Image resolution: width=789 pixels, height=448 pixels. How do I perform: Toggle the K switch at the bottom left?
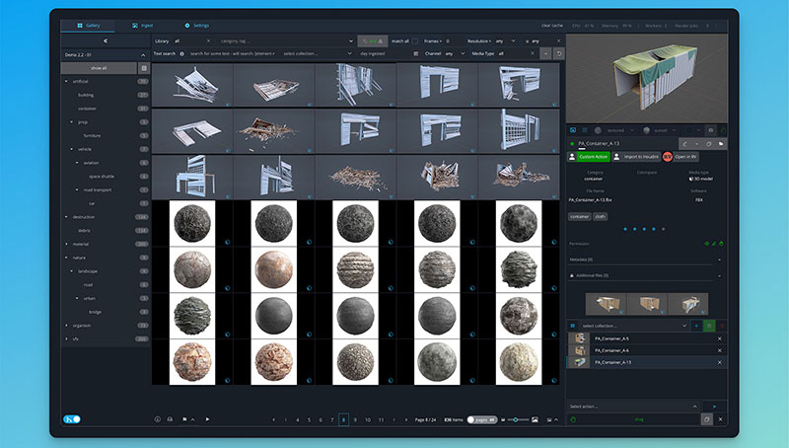coord(72,418)
